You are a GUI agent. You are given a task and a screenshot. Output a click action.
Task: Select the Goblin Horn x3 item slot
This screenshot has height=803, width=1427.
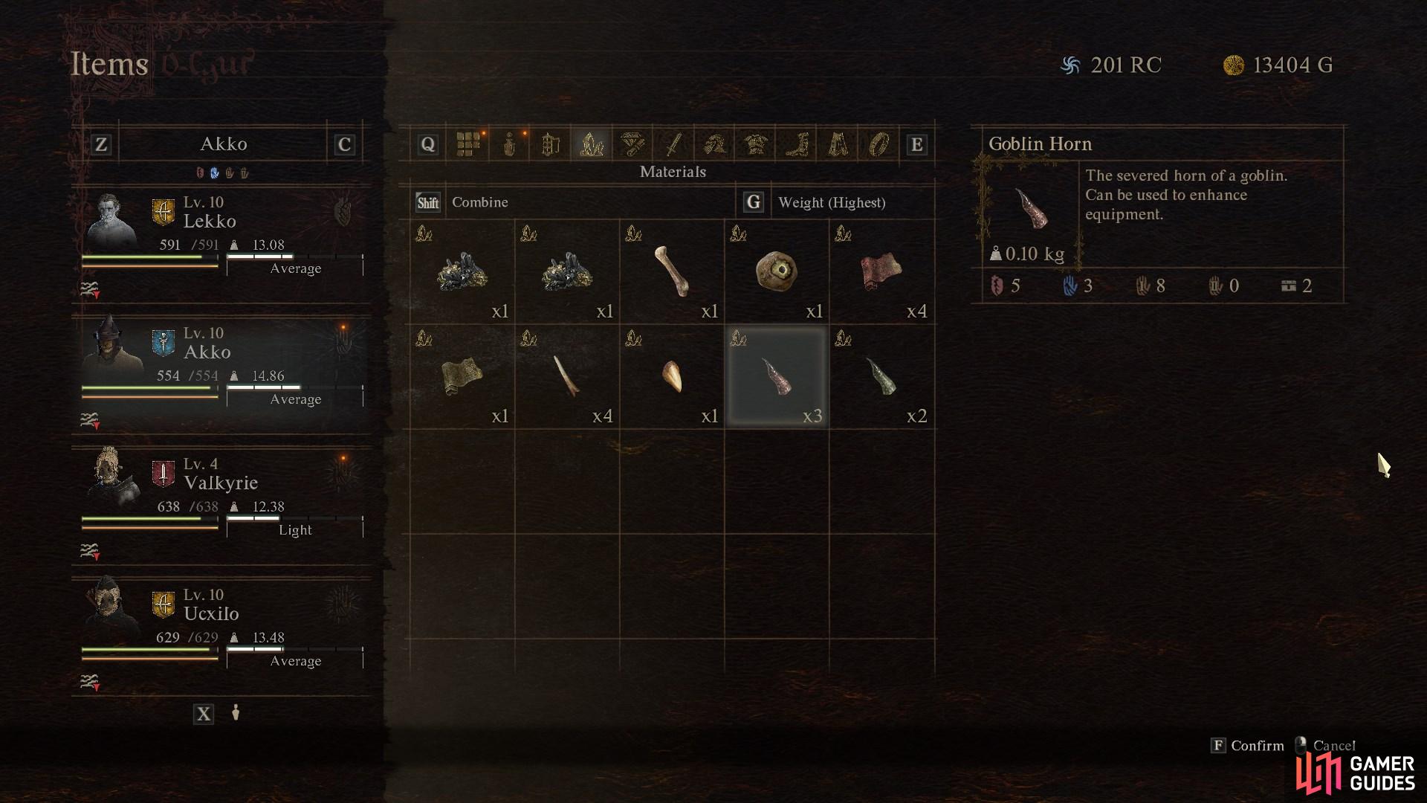(777, 376)
